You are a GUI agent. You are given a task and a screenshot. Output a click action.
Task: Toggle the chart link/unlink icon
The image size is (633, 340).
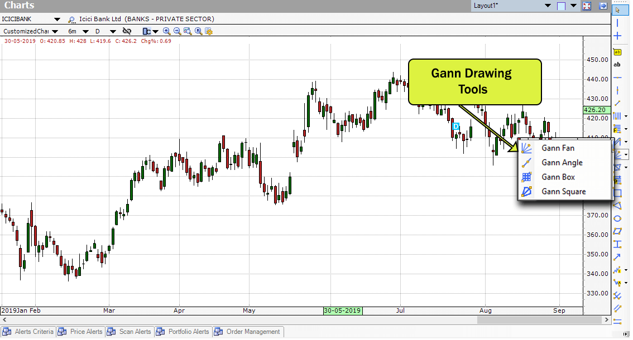click(127, 31)
